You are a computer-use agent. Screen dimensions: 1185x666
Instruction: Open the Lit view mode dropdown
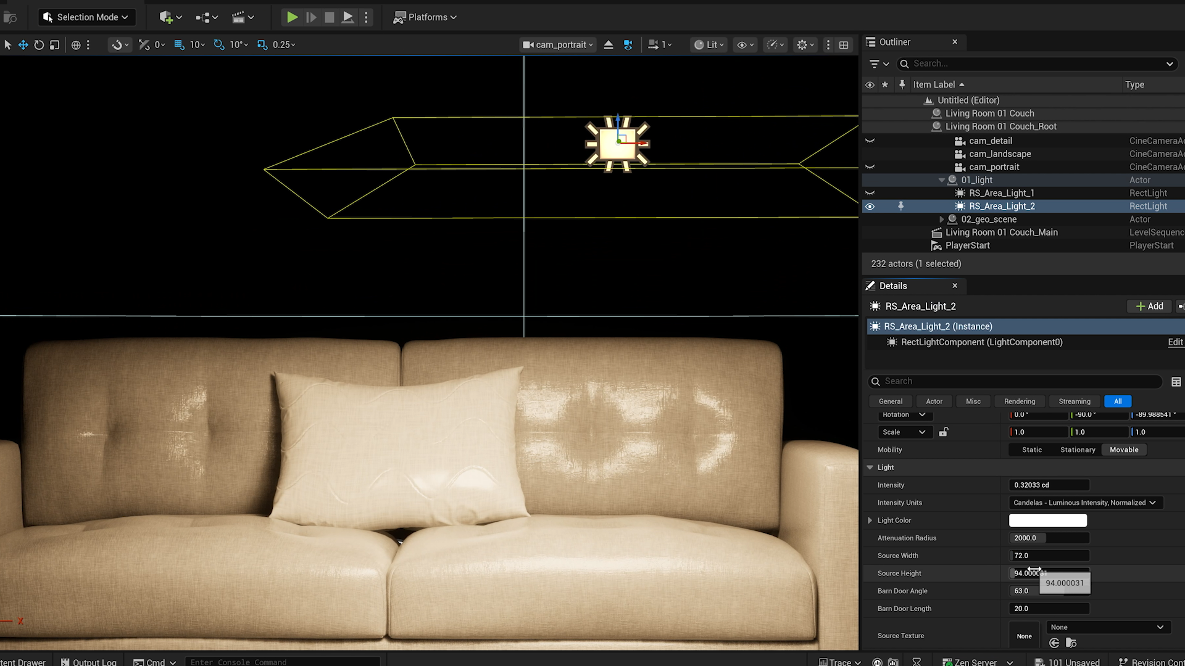[x=709, y=44]
